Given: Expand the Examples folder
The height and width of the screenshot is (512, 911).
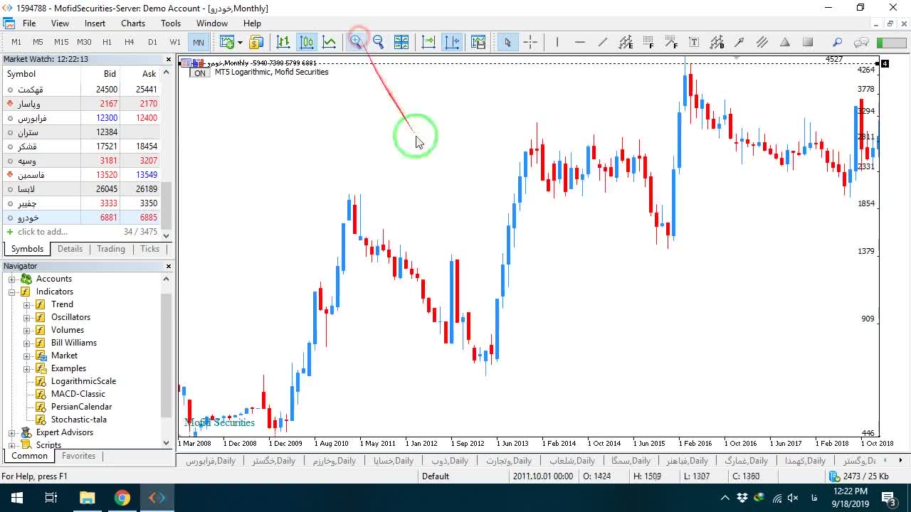Looking at the screenshot, I should [x=27, y=368].
